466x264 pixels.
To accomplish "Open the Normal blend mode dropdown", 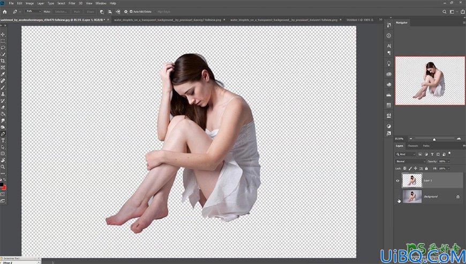I will 410,161.
